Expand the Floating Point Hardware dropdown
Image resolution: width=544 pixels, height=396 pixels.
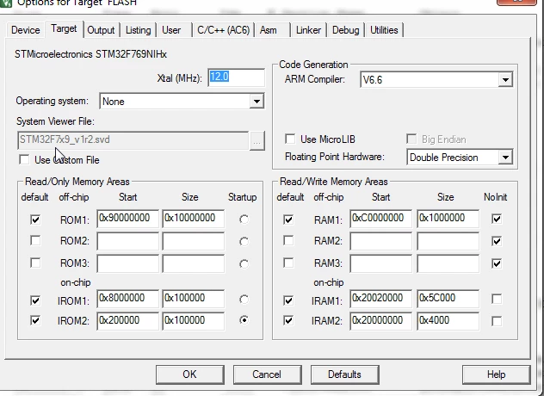(x=505, y=158)
